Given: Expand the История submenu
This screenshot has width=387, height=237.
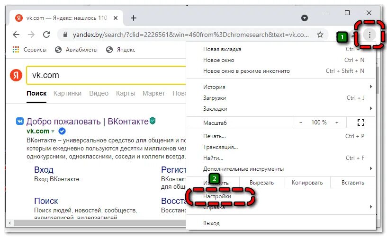Looking at the screenshot, I should pyautogui.click(x=281, y=87).
